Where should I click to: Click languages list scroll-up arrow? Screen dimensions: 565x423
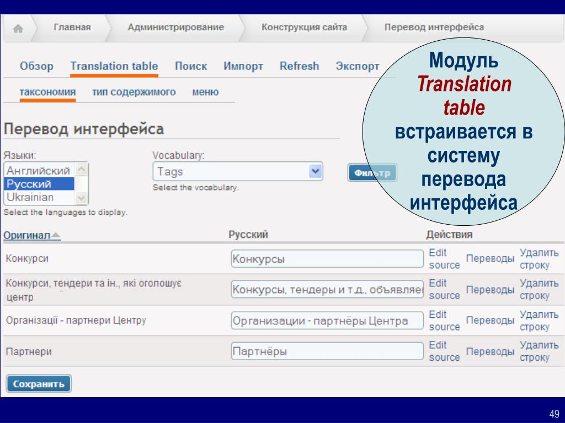82,169
